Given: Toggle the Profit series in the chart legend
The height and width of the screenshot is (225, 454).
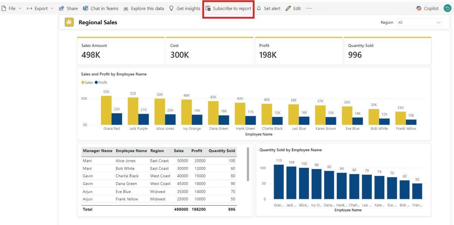Looking at the screenshot, I should point(101,82).
